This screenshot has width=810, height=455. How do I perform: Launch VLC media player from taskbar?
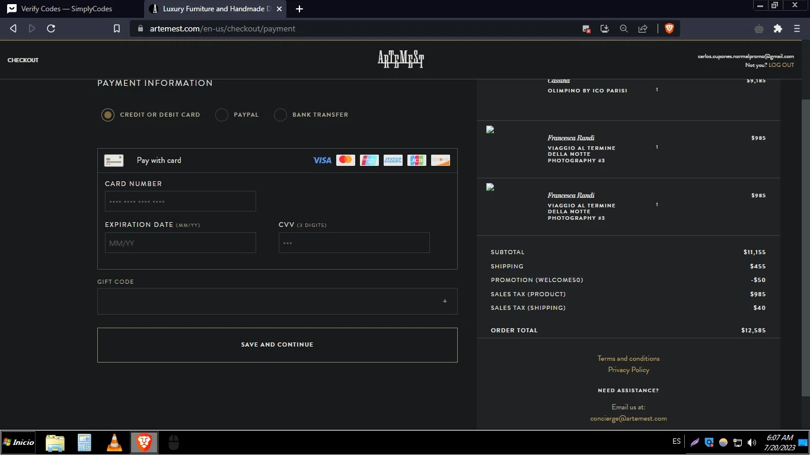114,443
